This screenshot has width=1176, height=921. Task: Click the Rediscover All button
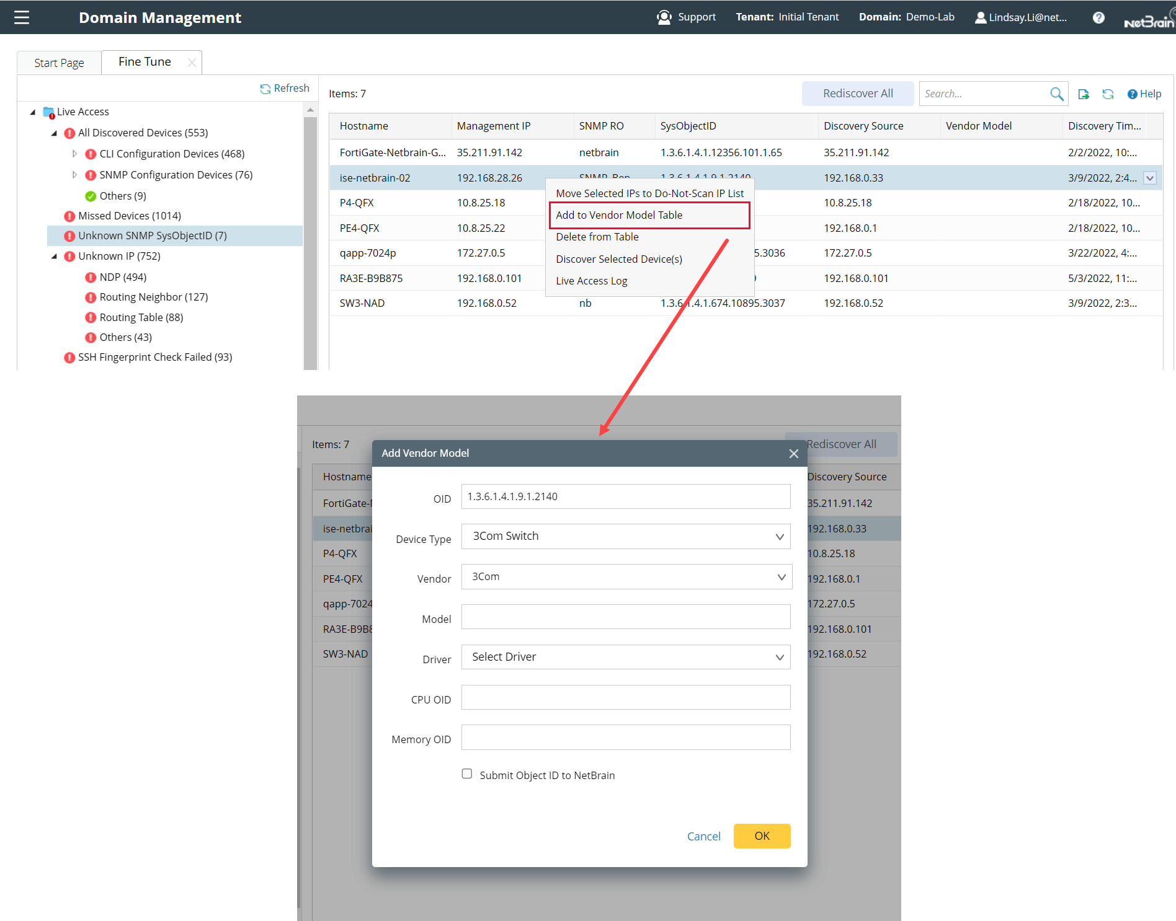(858, 93)
